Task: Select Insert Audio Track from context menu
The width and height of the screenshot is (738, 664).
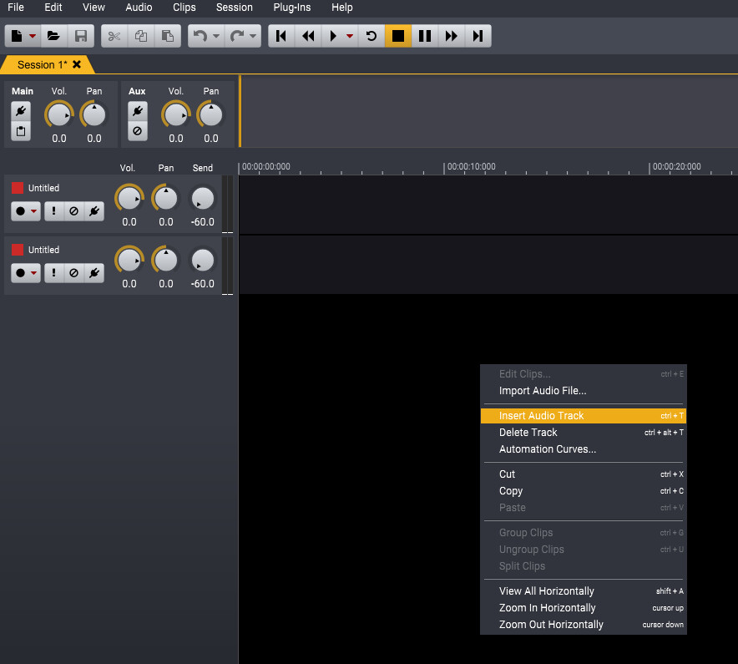Action: (541, 416)
